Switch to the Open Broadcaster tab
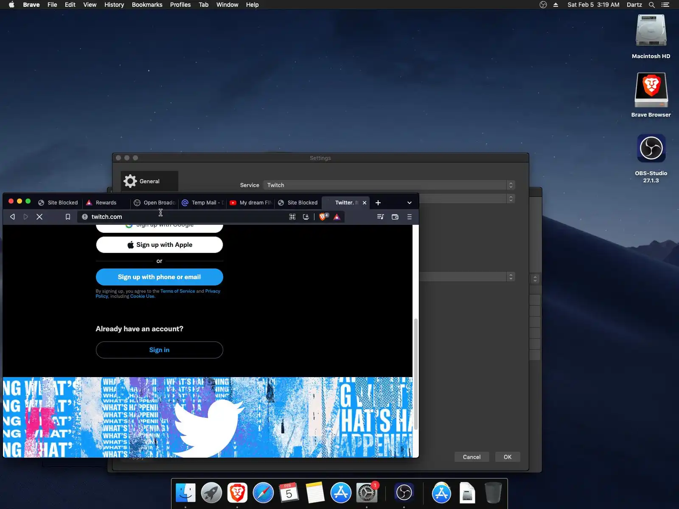 [x=154, y=203]
